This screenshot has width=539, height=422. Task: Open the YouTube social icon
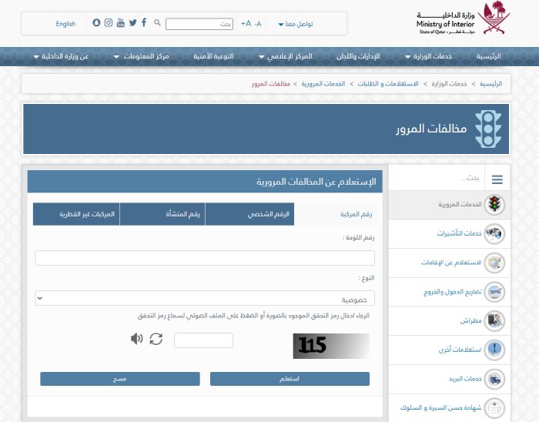click(121, 22)
